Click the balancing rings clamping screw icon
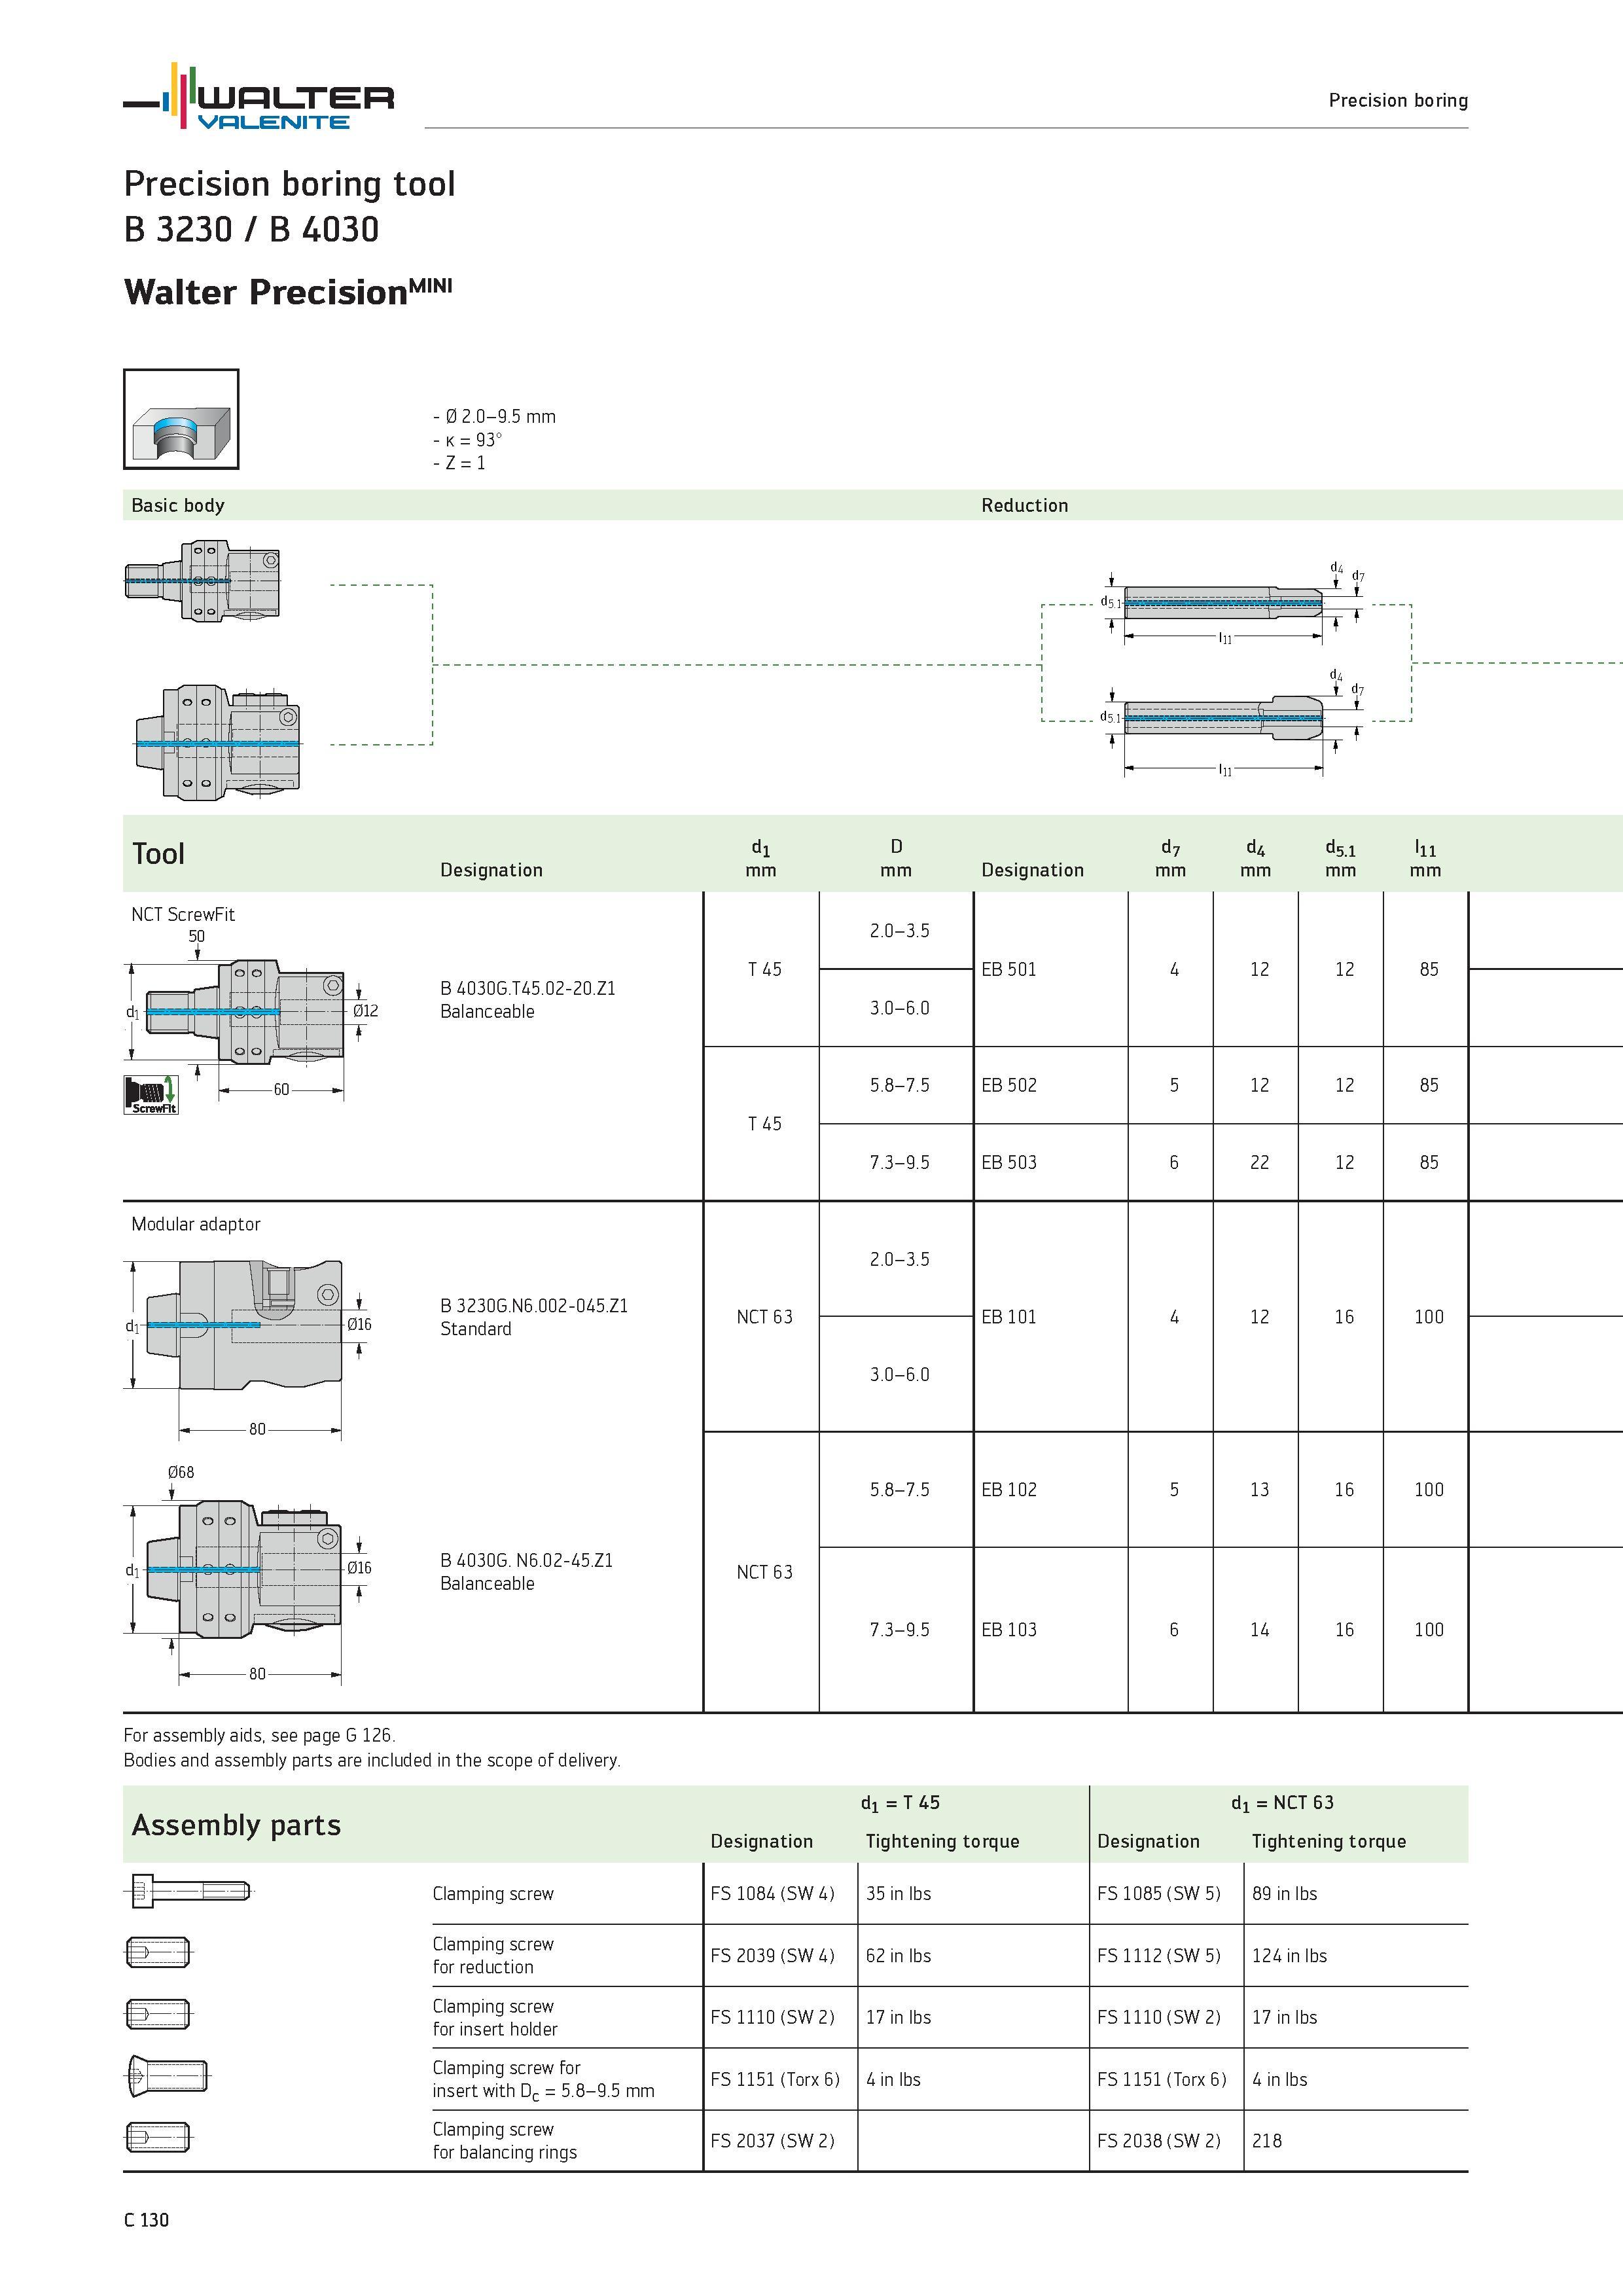 (x=159, y=2138)
